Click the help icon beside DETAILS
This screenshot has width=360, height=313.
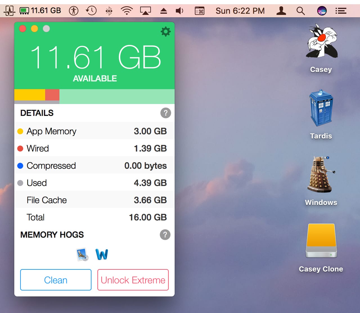pos(165,113)
